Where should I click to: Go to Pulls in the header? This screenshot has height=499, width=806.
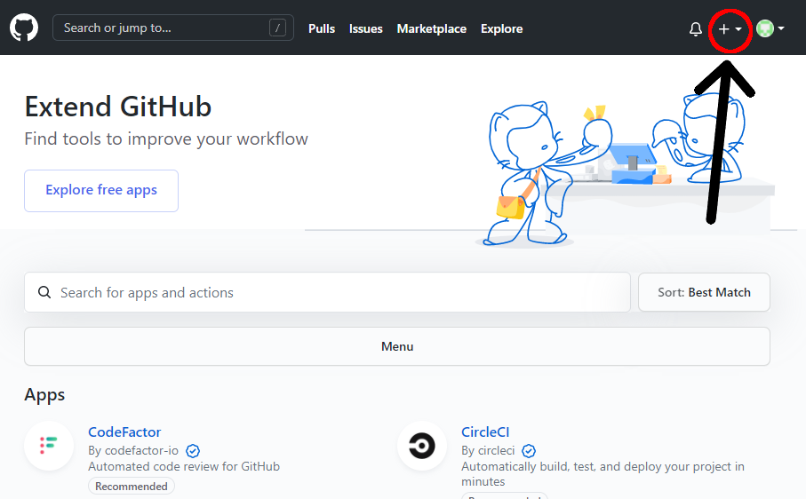tap(322, 28)
